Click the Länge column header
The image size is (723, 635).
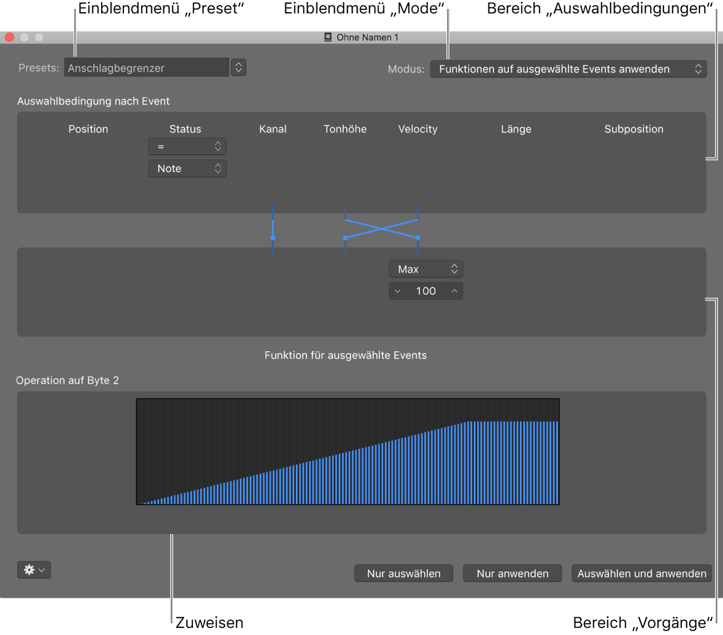coord(516,129)
